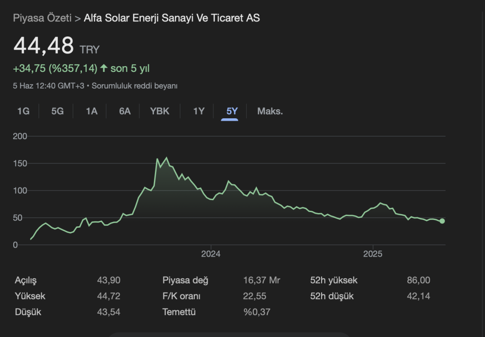The width and height of the screenshot is (485, 337).
Task: Select the active 5Y tab
Action: pyautogui.click(x=232, y=111)
